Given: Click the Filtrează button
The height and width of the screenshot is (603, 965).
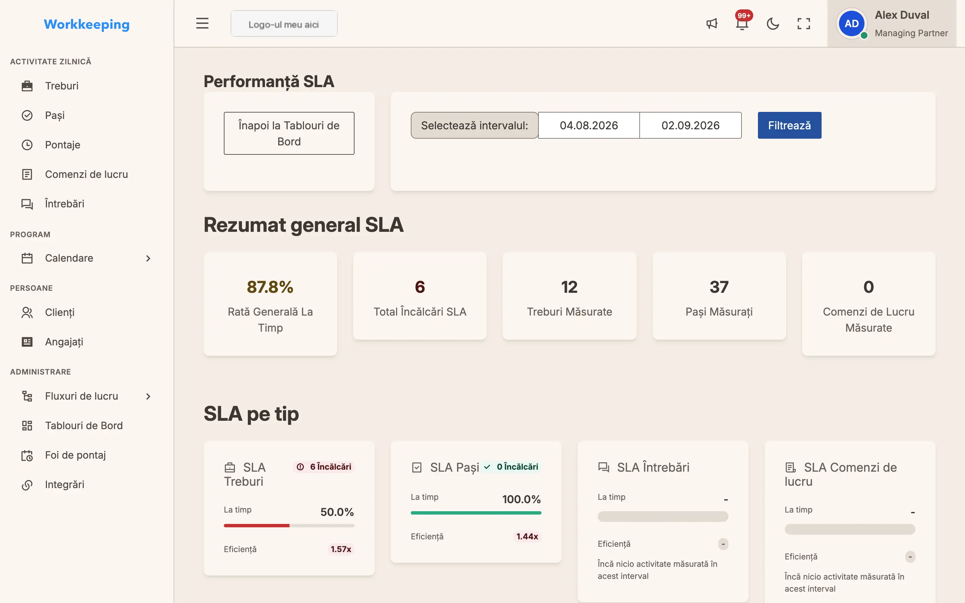Looking at the screenshot, I should pyautogui.click(x=789, y=125).
